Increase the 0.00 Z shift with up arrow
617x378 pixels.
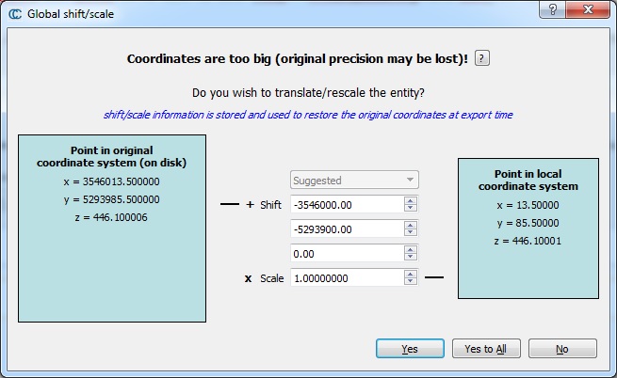tap(411, 249)
